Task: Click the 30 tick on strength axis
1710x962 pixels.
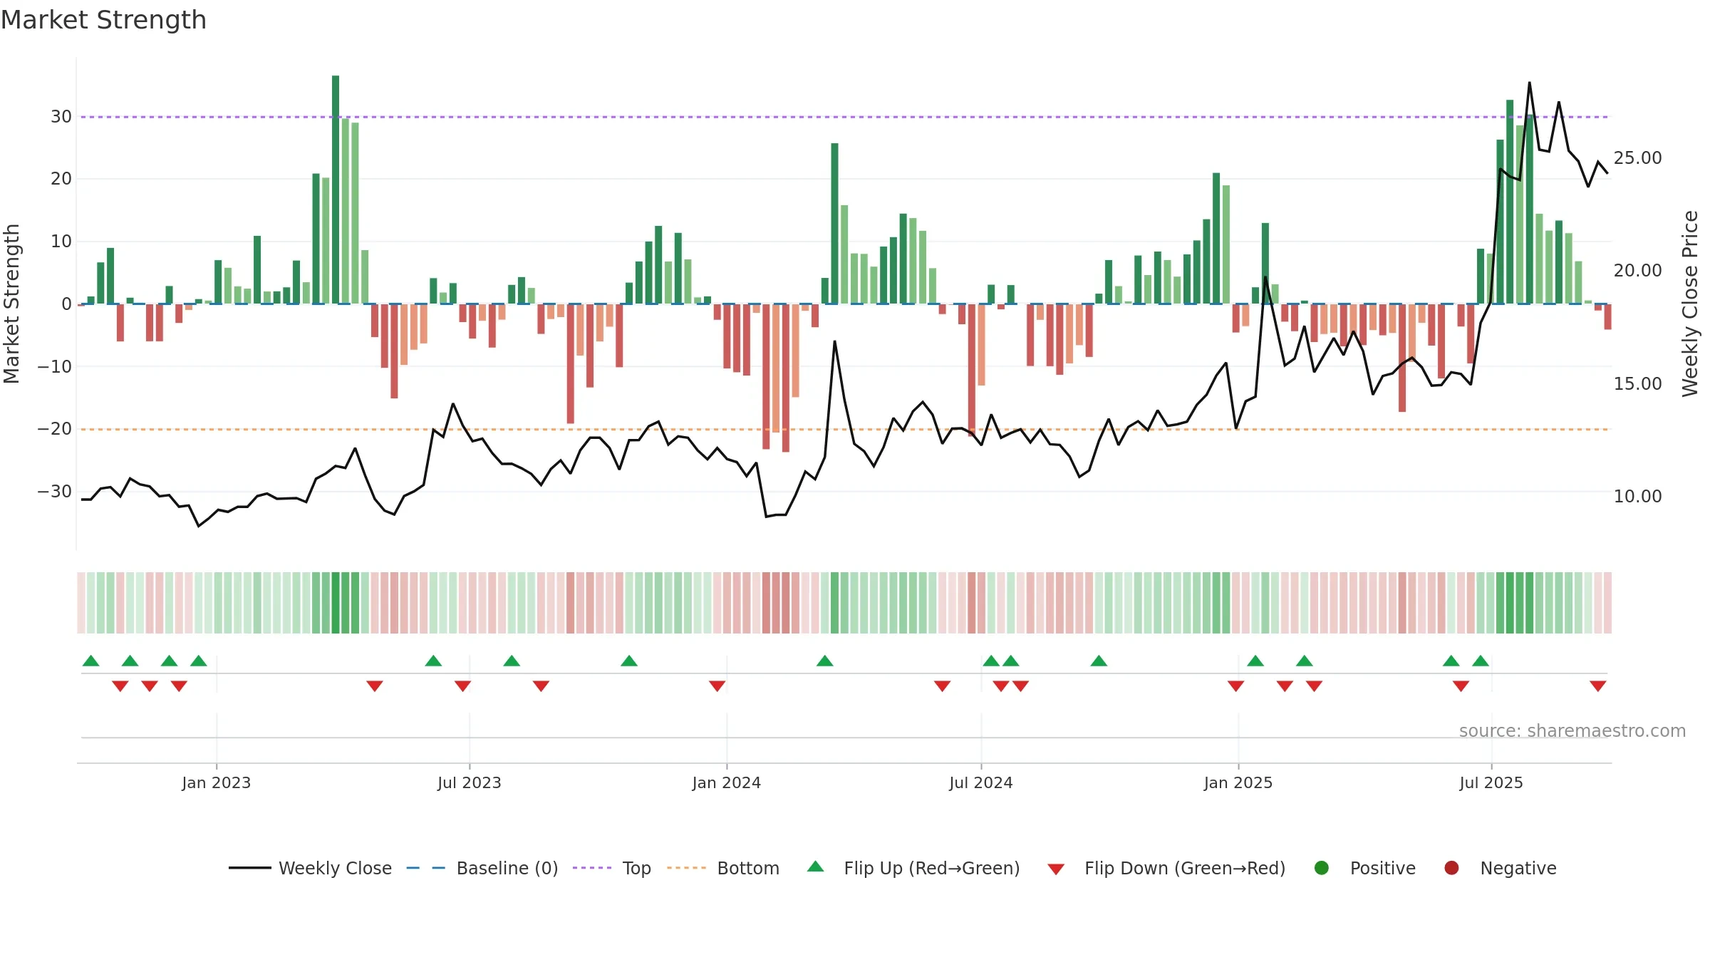Action: click(x=61, y=116)
